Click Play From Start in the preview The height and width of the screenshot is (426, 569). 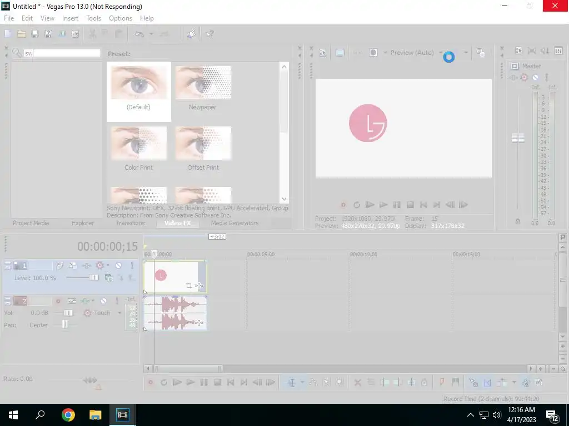point(370,205)
